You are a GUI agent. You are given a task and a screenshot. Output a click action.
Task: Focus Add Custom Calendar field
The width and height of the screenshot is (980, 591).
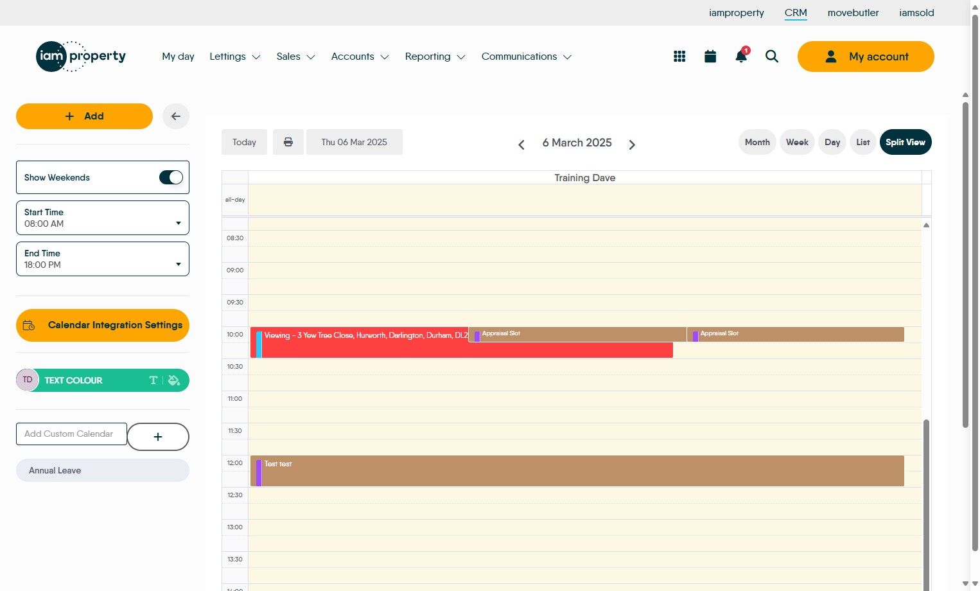pyautogui.click(x=71, y=434)
